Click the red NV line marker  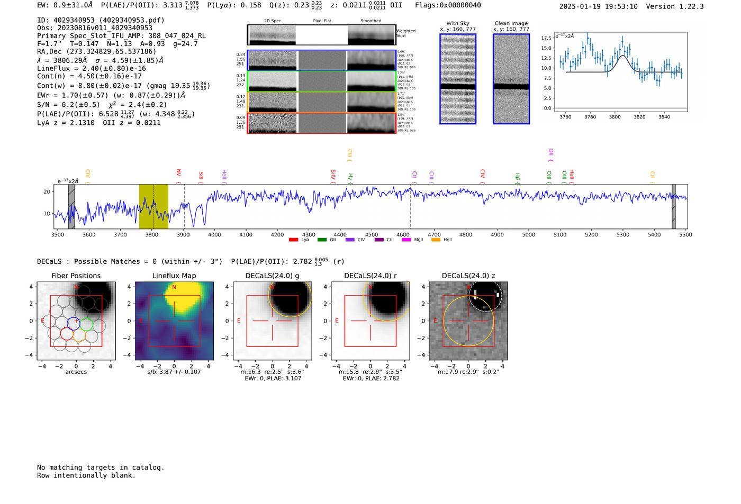(179, 176)
